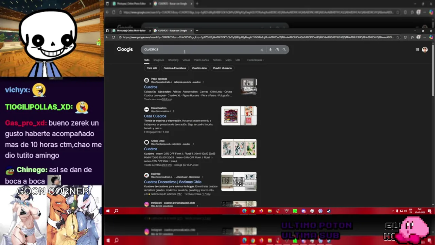Open the Google logo home link
Viewport: 435px width, 245px height.
[x=125, y=49]
